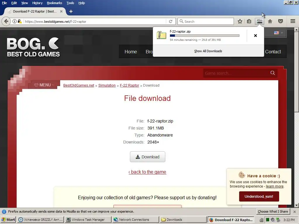Close the Download F-22 Raptor tab
The width and height of the screenshot is (299, 224).
(61, 11)
